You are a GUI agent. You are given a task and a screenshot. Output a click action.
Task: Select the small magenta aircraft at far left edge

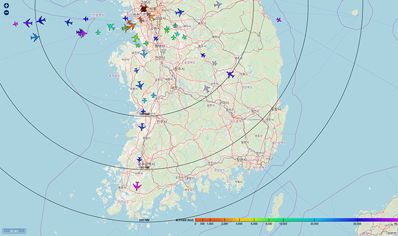click(x=15, y=24)
